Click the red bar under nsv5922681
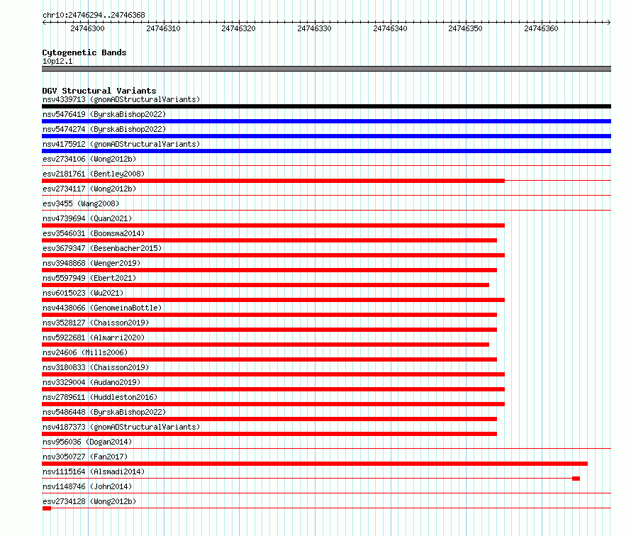The height and width of the screenshot is (536, 631). 266,345
